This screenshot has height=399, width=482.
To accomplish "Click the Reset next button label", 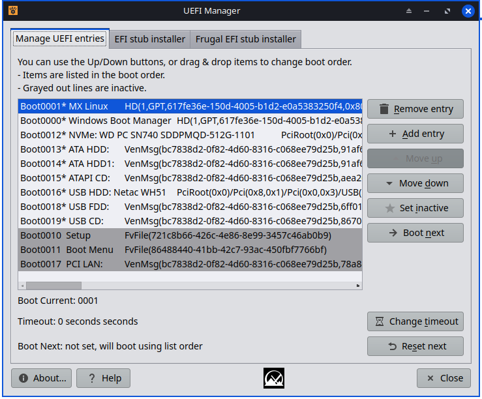I will click(424, 346).
